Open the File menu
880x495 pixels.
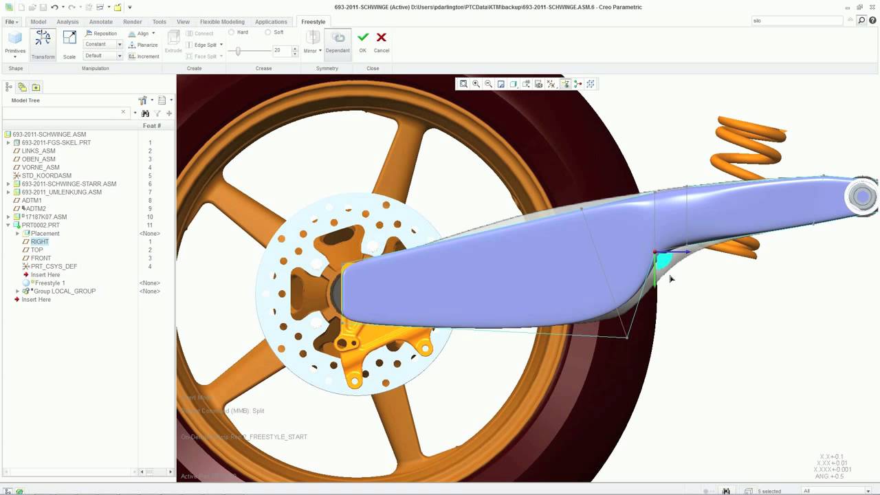pos(11,21)
